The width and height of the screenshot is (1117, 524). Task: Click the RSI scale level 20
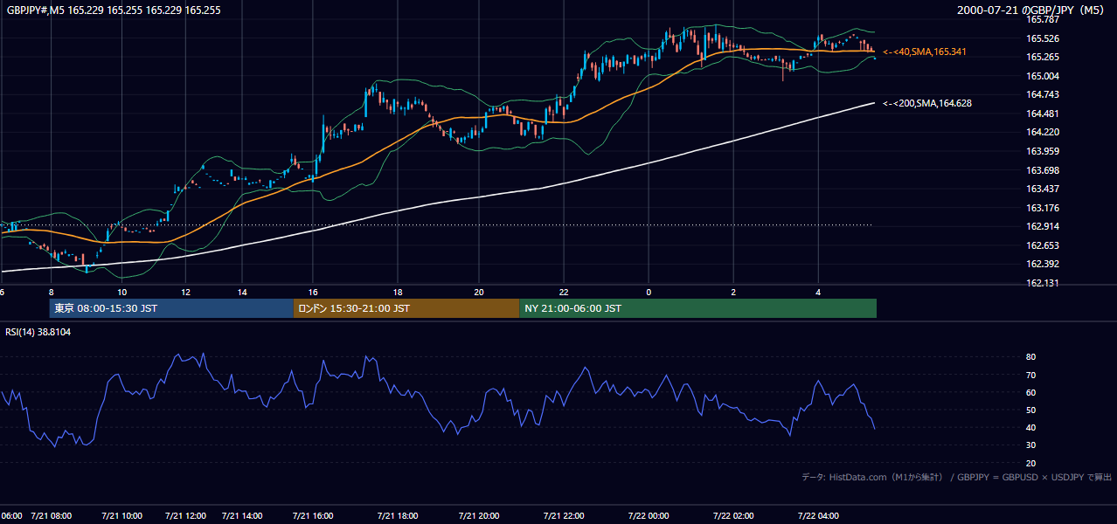click(1031, 463)
